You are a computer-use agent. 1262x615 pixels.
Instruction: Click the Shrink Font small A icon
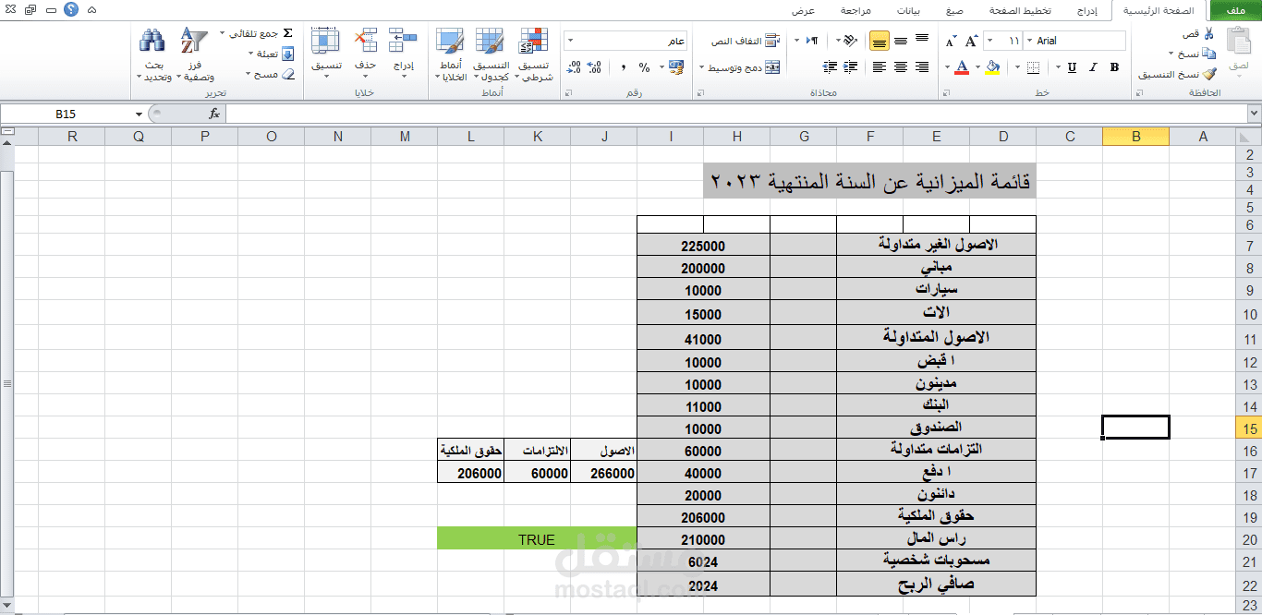click(x=951, y=42)
